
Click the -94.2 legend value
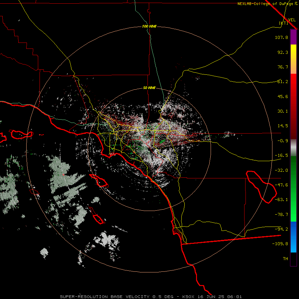pyautogui.click(x=281, y=229)
